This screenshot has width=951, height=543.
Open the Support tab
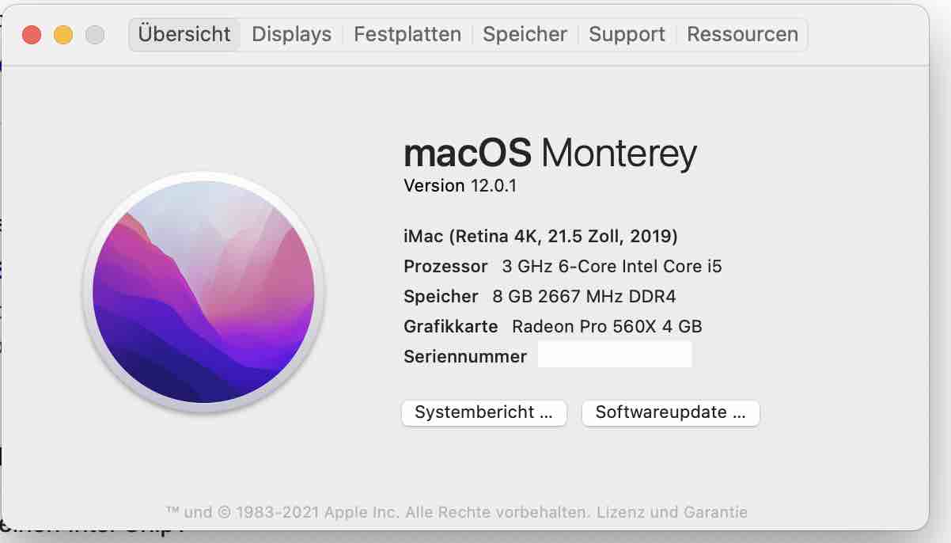point(627,35)
